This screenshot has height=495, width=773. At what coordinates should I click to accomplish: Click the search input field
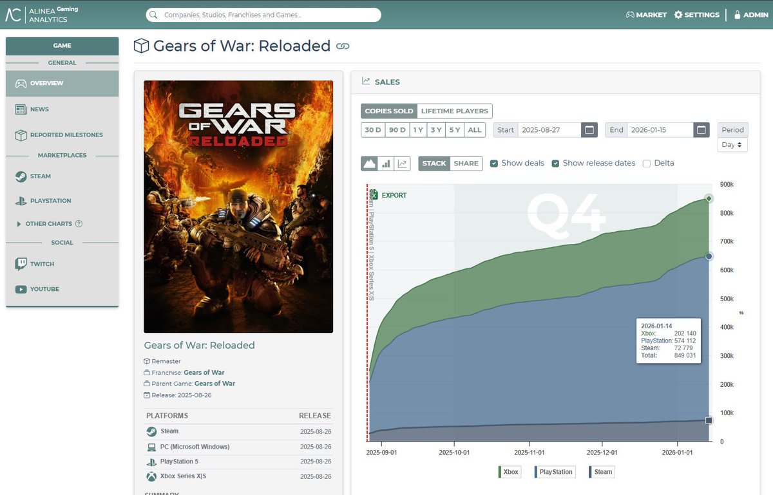(263, 15)
